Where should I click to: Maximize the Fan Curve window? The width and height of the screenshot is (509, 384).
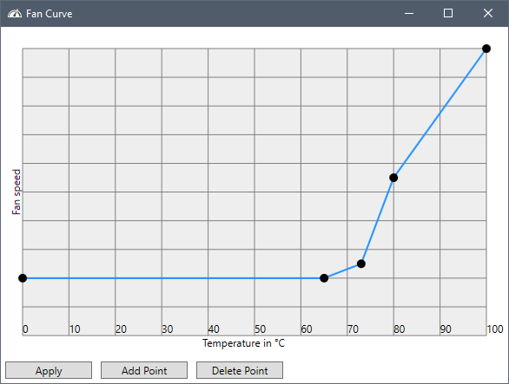click(x=448, y=13)
